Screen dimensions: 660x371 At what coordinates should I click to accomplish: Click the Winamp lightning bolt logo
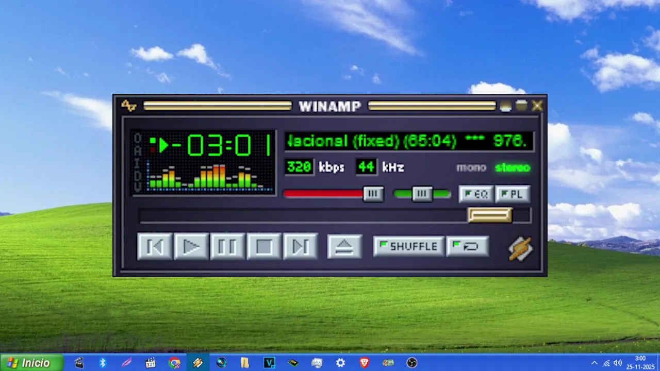[520, 248]
